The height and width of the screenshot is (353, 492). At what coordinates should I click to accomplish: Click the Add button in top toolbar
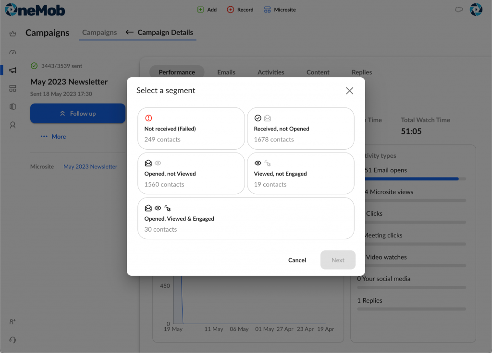[x=207, y=10]
